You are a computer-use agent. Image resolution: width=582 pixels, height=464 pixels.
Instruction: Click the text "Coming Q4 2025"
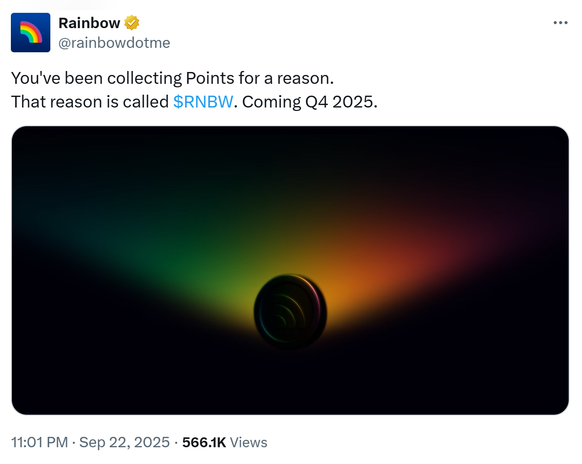click(x=310, y=102)
